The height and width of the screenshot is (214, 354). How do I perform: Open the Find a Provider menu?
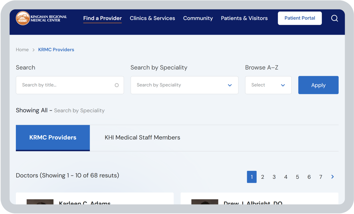click(x=103, y=18)
